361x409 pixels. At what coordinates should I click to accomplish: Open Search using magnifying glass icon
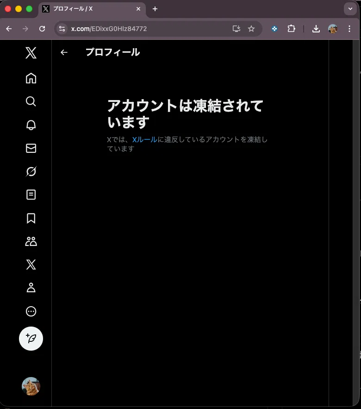click(x=31, y=101)
